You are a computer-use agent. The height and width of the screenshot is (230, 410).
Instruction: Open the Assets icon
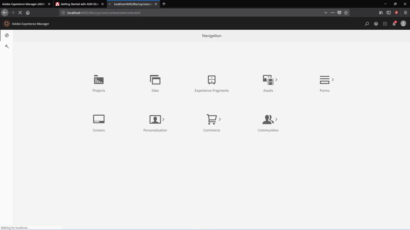click(268, 80)
